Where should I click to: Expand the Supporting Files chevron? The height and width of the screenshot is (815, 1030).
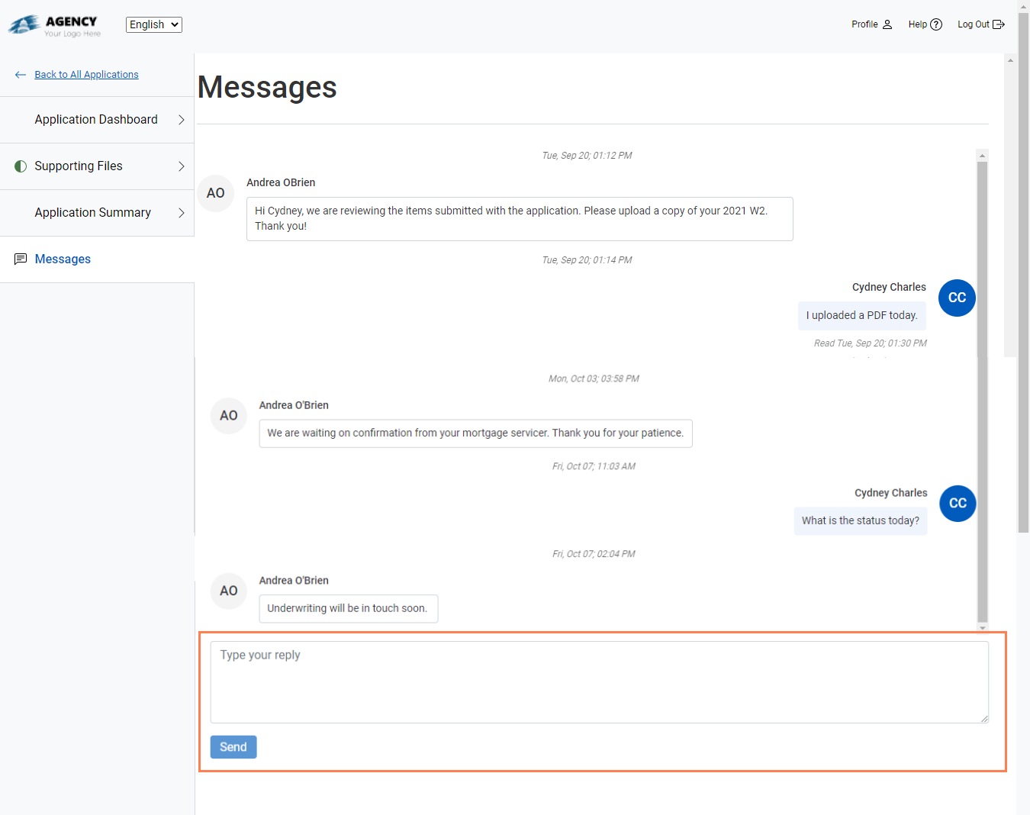[x=181, y=166]
